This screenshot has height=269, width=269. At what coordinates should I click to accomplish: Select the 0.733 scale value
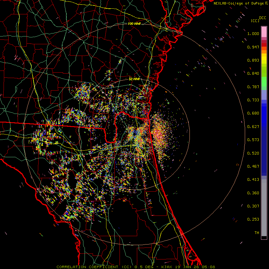coord(253,100)
